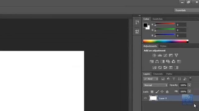Viewport: 199px width, 111px height.
Task: Filter layers by shape layers
Action: click(179, 79)
